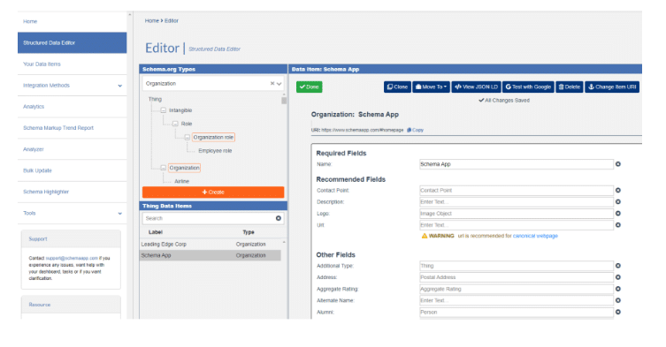666x347 pixels.
Task: Click support@schemaapp.com email link
Action: [x=72, y=258]
